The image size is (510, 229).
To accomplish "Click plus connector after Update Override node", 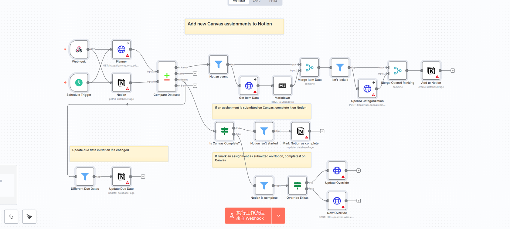I will tap(359, 171).
